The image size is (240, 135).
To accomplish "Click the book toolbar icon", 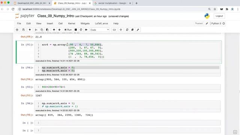I will tap(132, 30).
